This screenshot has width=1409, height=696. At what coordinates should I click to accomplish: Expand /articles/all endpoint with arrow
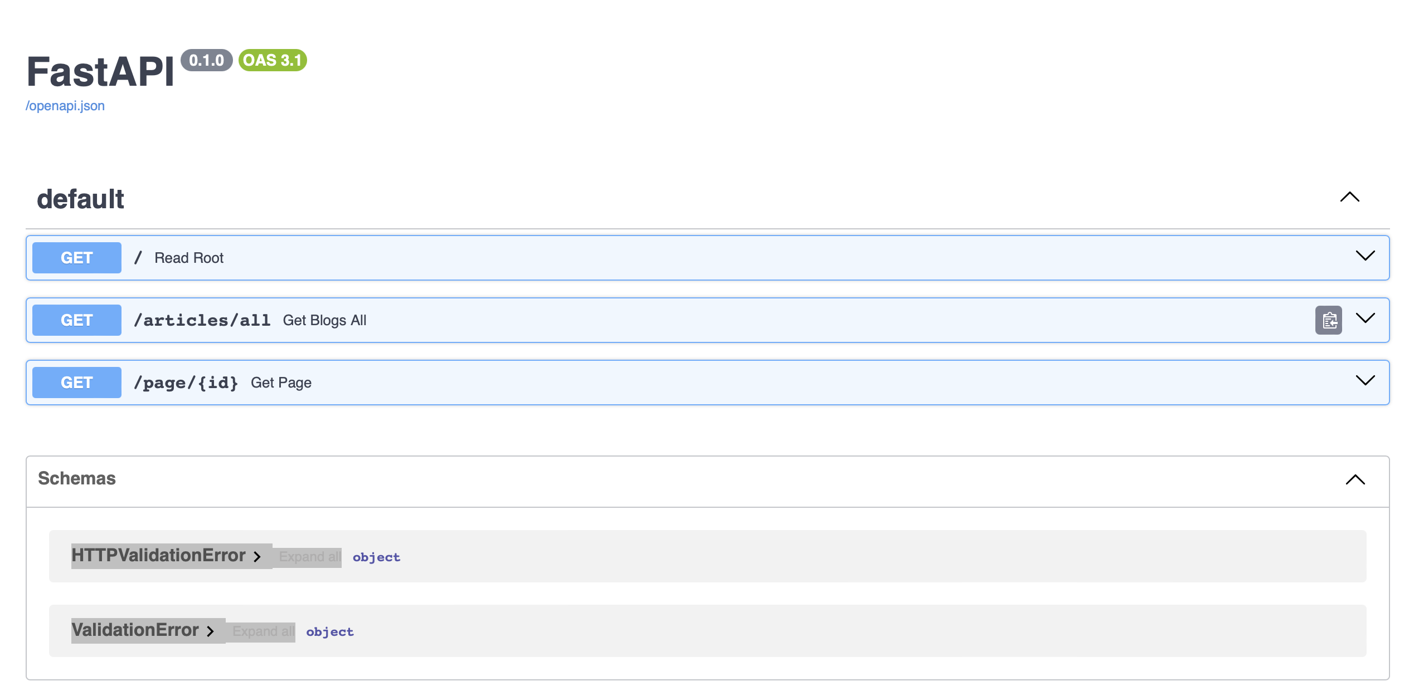tap(1365, 318)
